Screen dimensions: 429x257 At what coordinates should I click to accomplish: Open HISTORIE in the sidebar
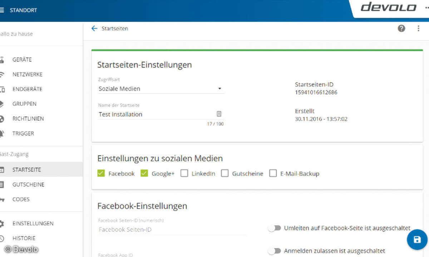pyautogui.click(x=24, y=238)
